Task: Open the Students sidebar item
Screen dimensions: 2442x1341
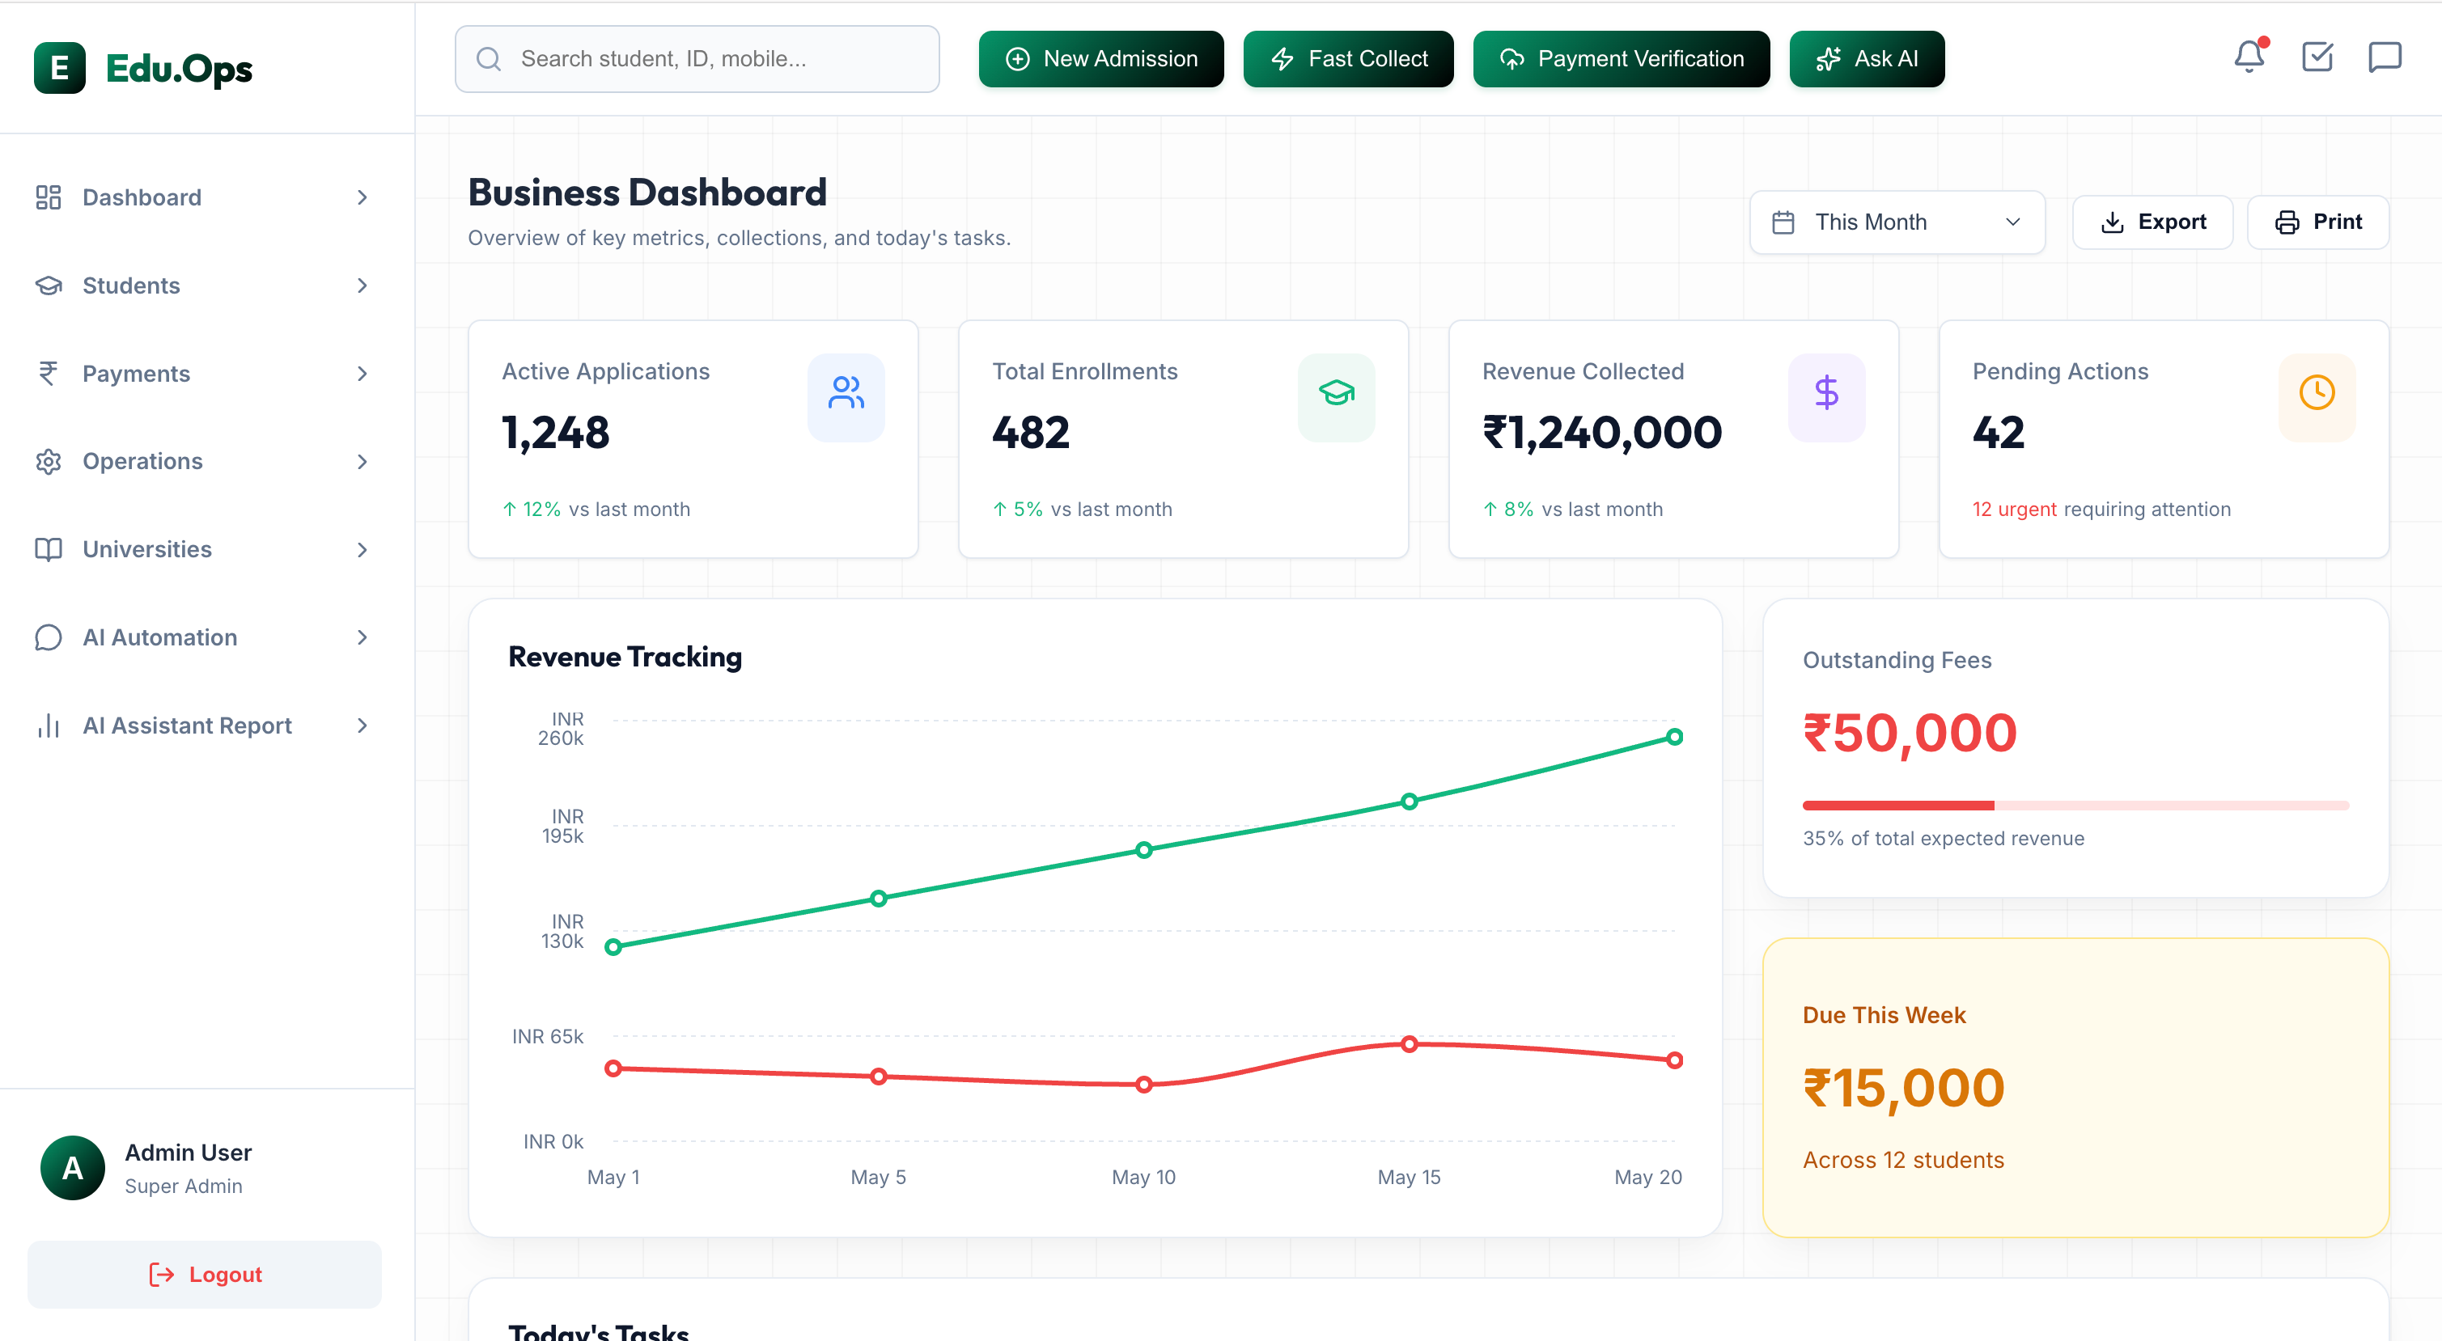Action: coord(203,286)
